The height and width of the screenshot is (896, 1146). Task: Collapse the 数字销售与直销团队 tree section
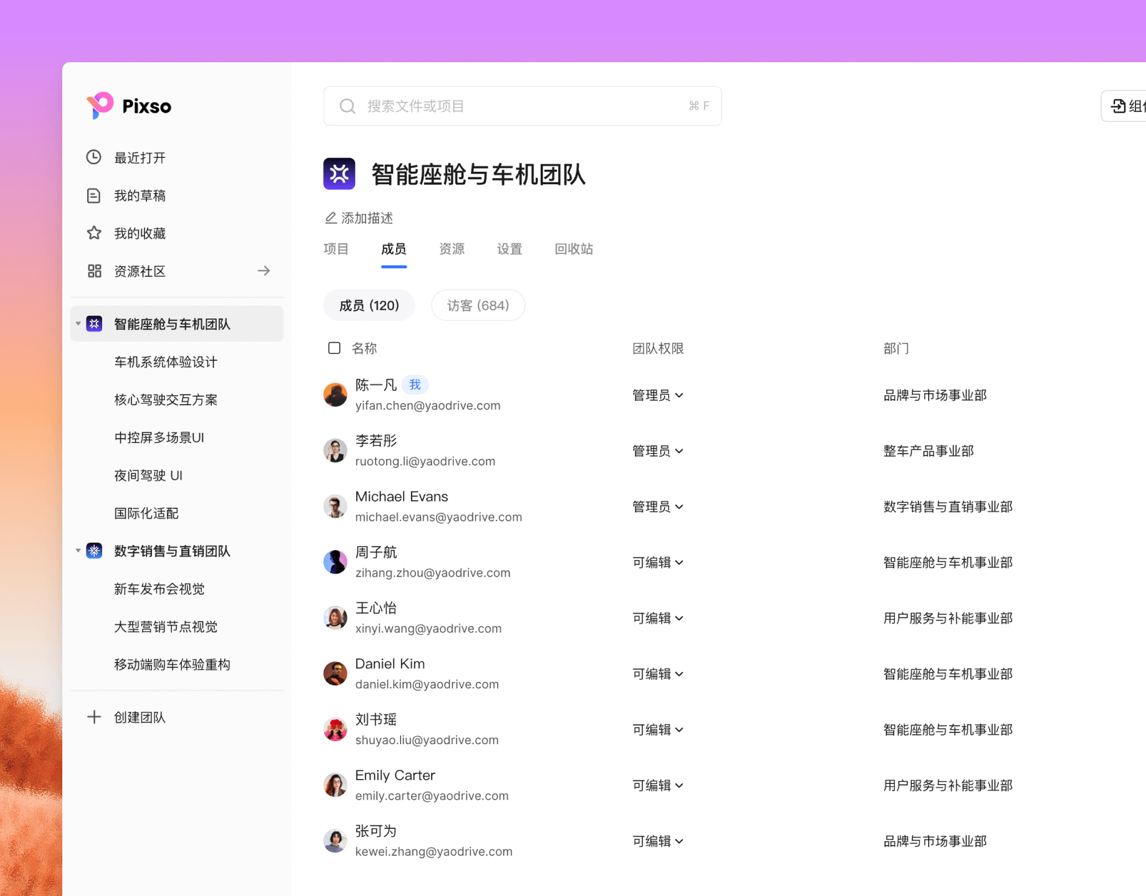tap(77, 551)
